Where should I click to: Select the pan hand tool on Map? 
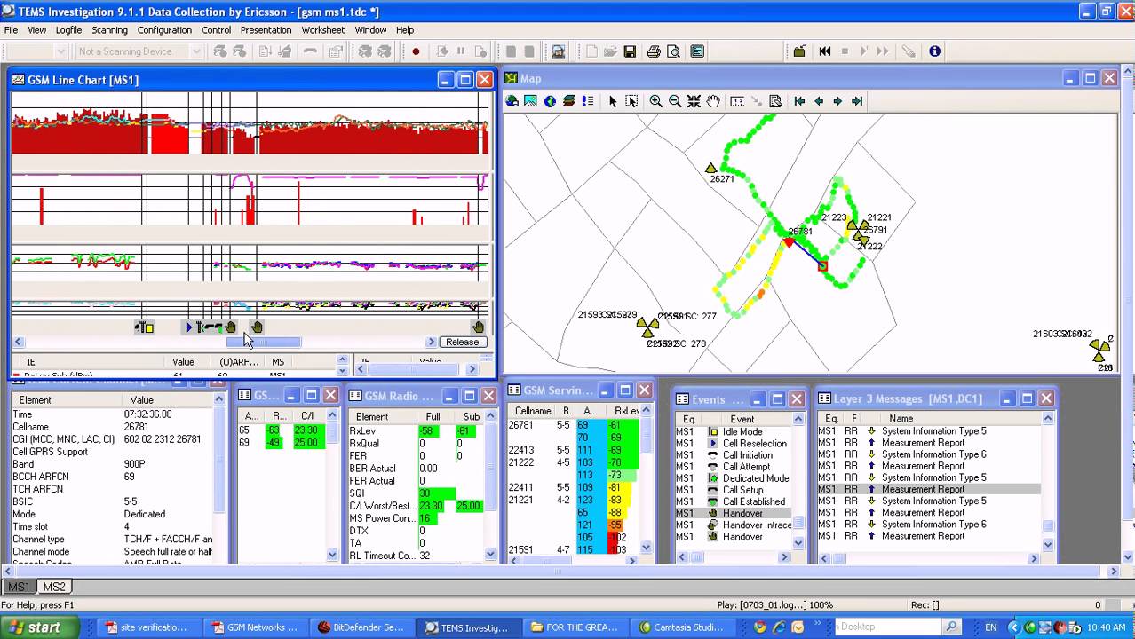[713, 101]
